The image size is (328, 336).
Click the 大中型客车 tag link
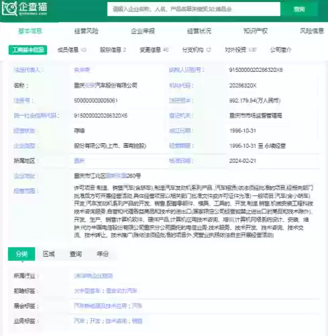87,291
